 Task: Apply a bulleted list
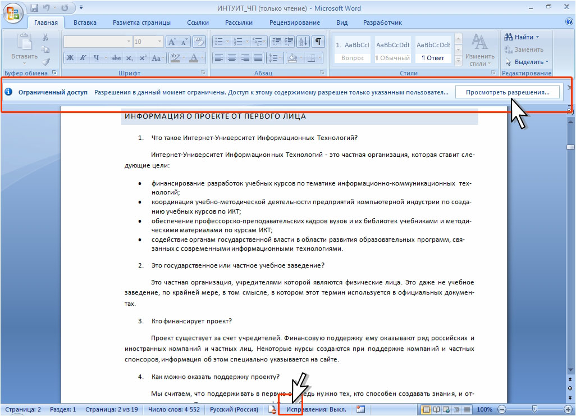[x=219, y=42]
